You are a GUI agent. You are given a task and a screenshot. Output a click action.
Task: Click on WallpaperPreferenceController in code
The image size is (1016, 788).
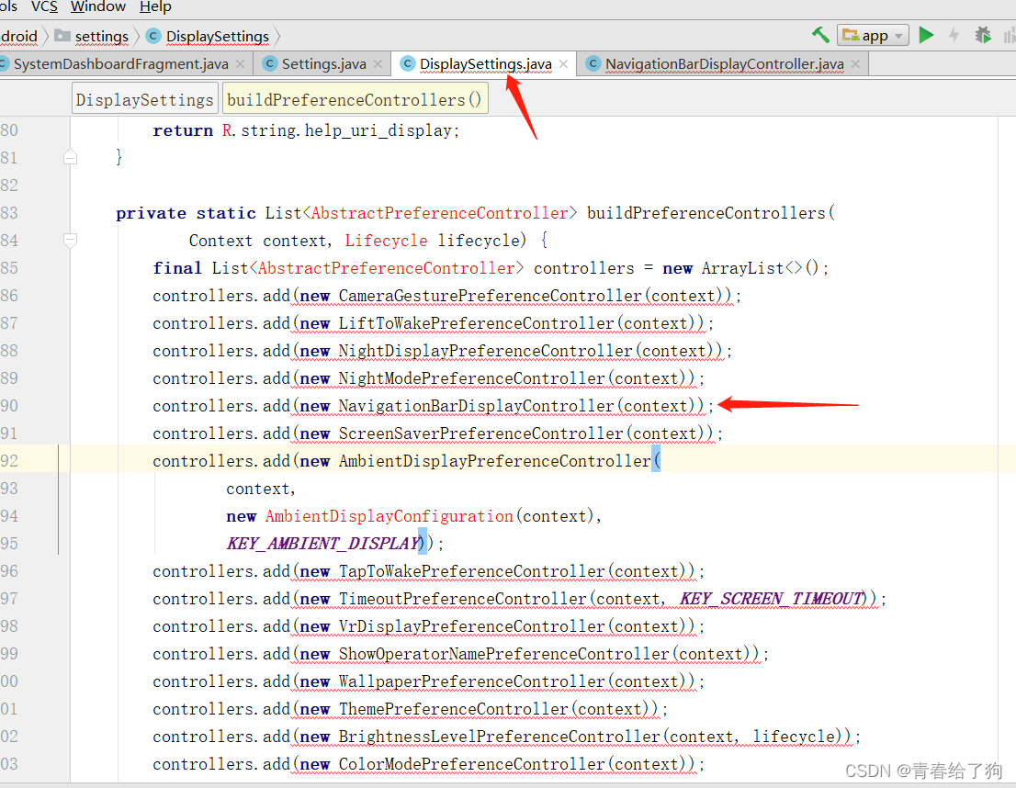[472, 681]
